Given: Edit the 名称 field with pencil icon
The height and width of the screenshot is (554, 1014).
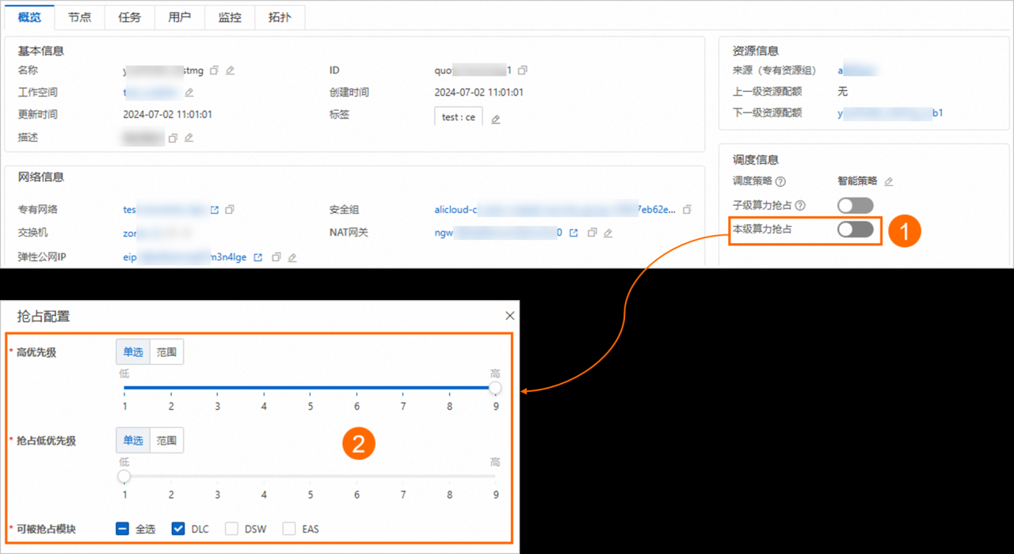Looking at the screenshot, I should pos(231,70).
